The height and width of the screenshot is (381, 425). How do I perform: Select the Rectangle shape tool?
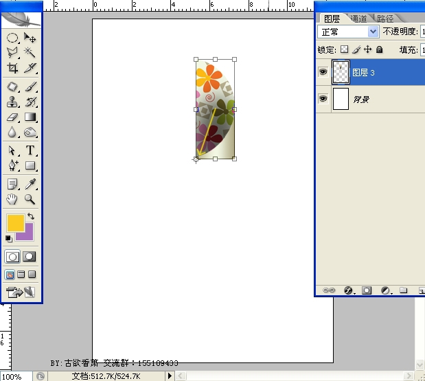(x=30, y=165)
